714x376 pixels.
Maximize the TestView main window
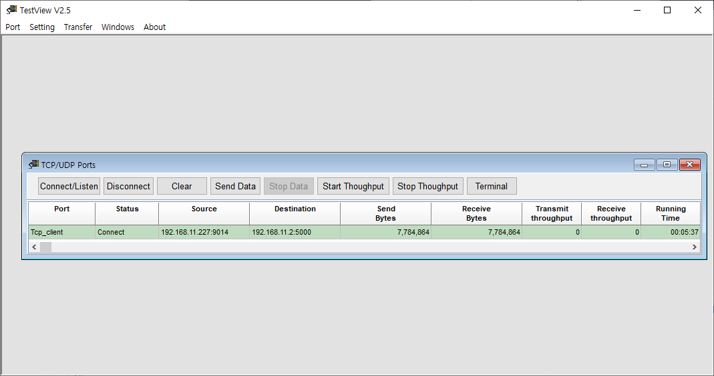[x=667, y=10]
